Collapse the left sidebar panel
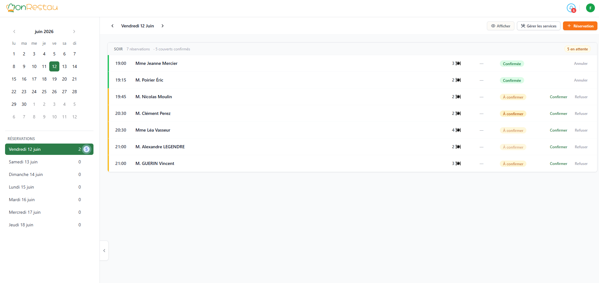Screen dimensions: 599x283 pyautogui.click(x=104, y=251)
